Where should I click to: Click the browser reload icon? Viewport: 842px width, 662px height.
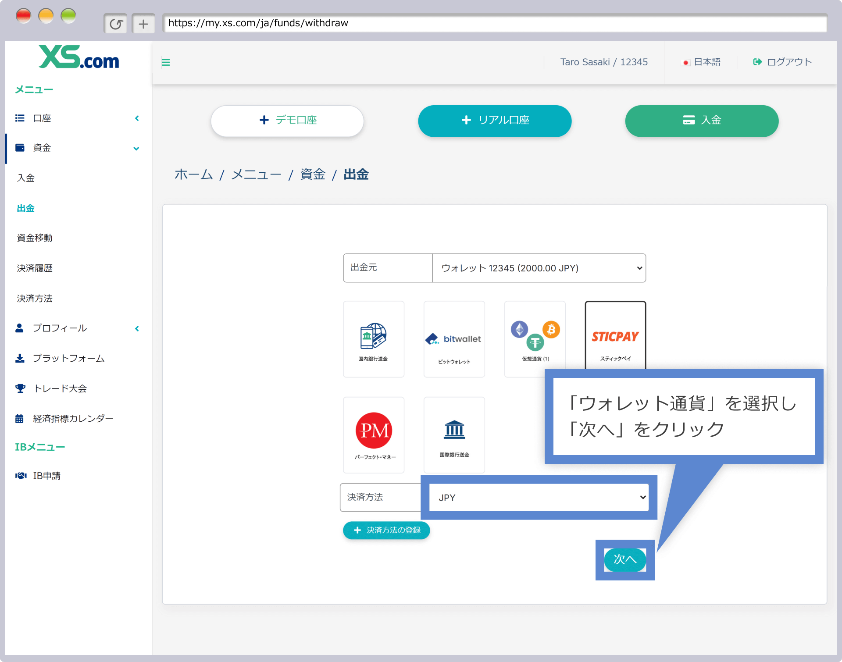coord(116,24)
